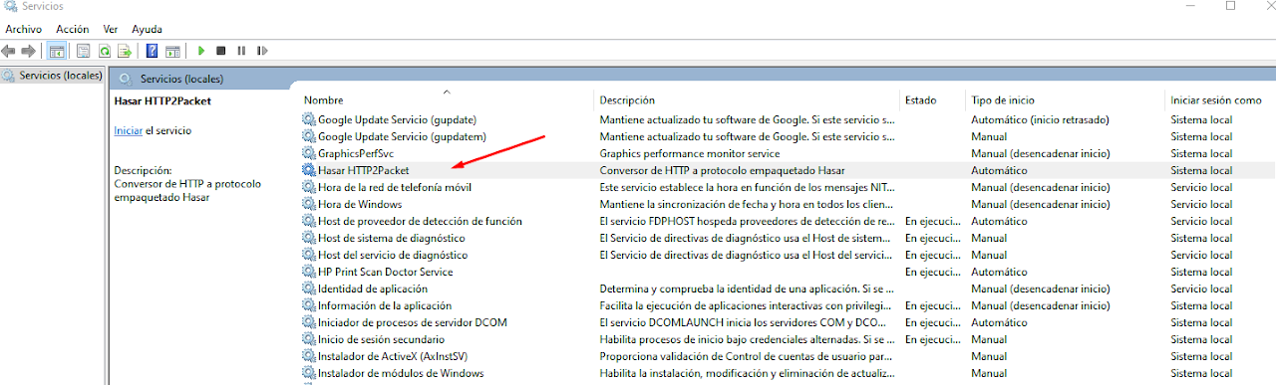This screenshot has width=1276, height=385.
Task: Open the Ver menu
Action: pos(111,29)
